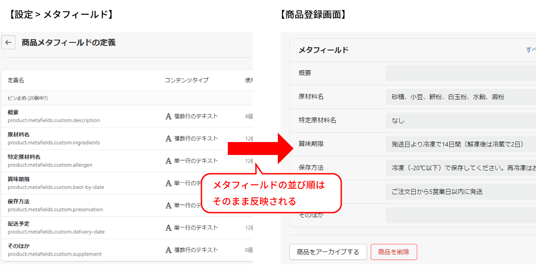Click the 特定原材料名 field showing なし
Viewport: 536px width, 268px height.
click(461, 120)
